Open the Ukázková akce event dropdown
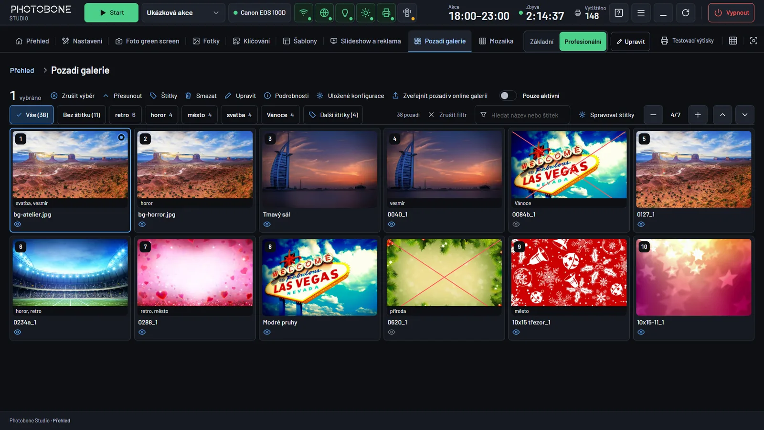This screenshot has width=764, height=430. (x=183, y=13)
